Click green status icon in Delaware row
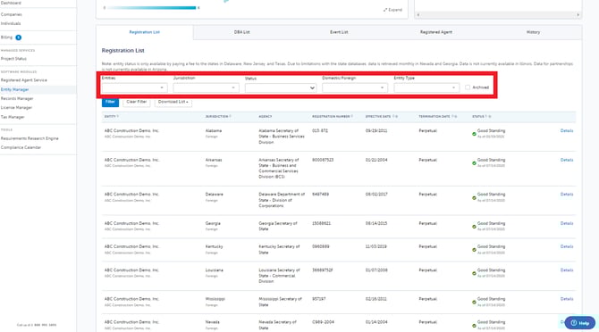Screen dimensions: 599x332 point(474,198)
